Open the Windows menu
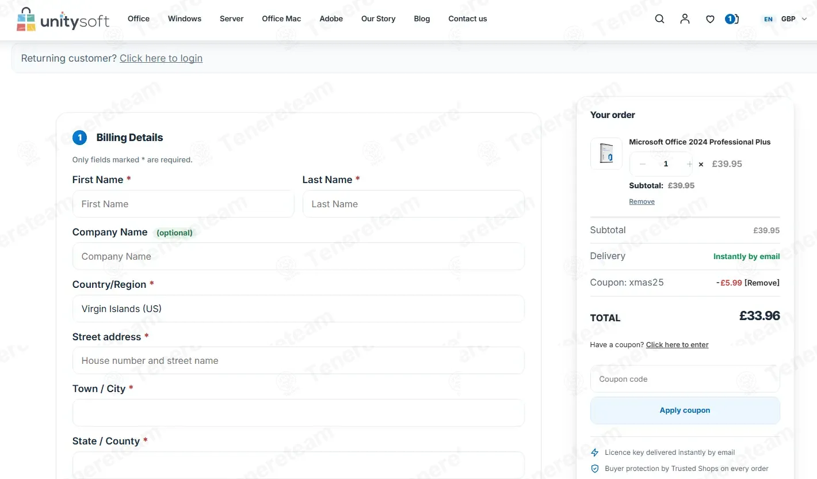 (x=185, y=19)
